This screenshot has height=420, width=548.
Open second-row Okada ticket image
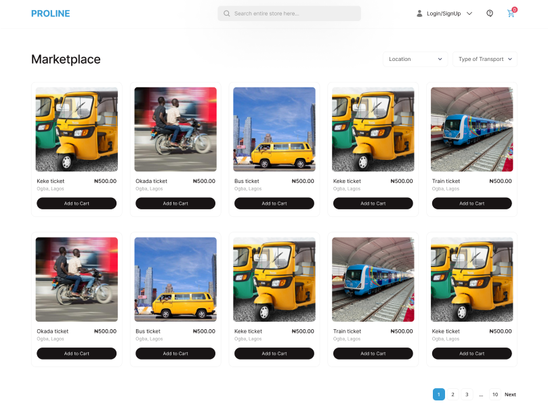click(77, 279)
